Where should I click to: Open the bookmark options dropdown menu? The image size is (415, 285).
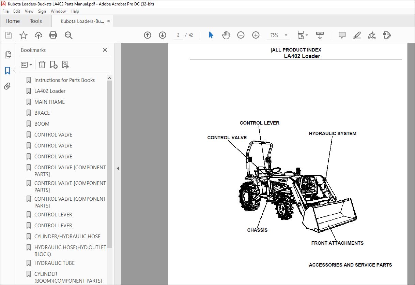coord(26,65)
